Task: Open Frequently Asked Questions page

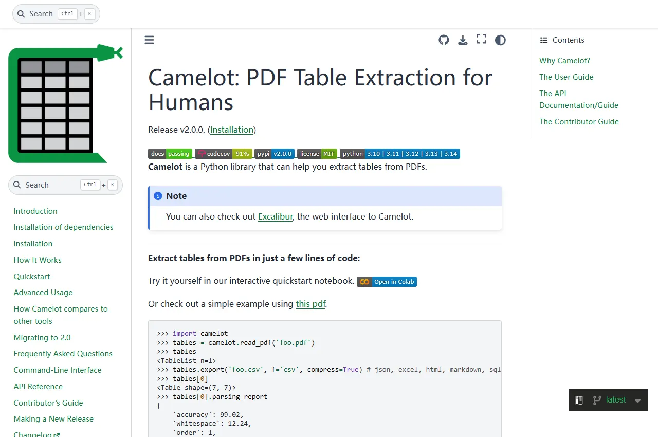Action: point(63,354)
